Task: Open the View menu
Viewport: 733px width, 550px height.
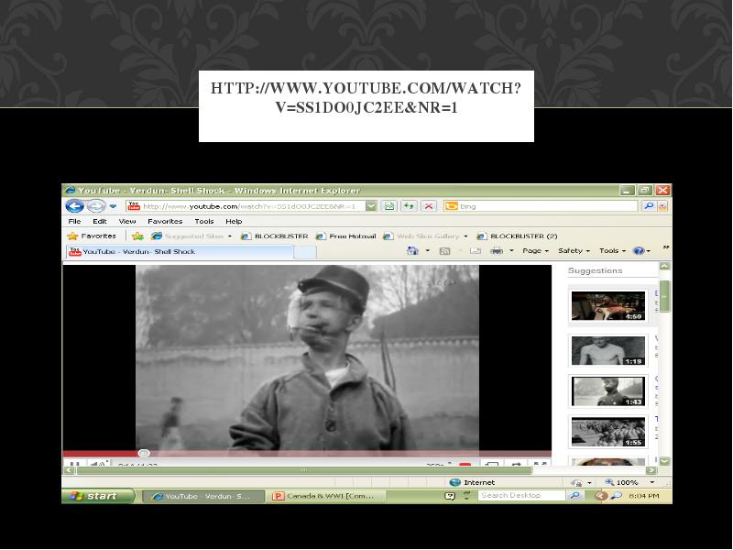Action: pos(127,221)
